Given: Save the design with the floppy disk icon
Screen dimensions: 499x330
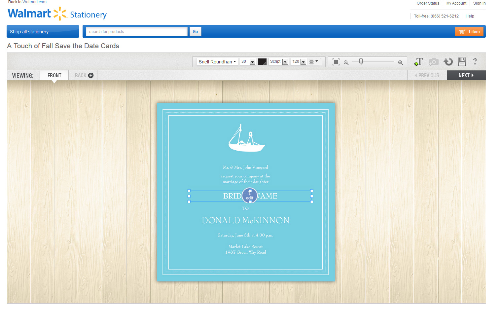Looking at the screenshot, I should 462,62.
